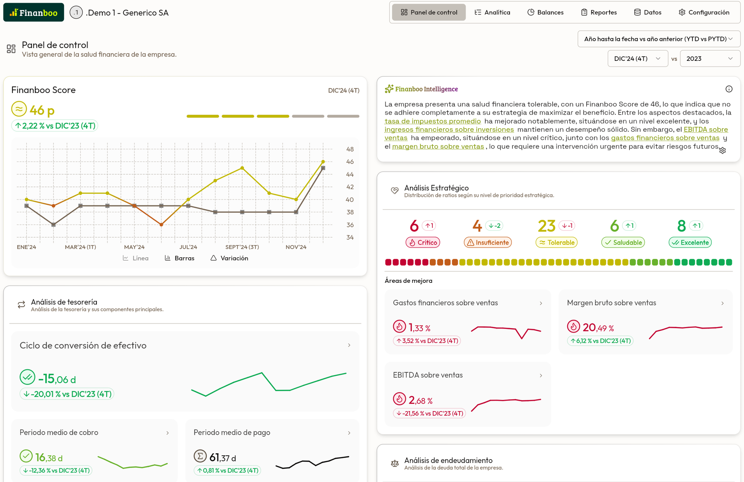Screen dimensions: 744x482
Task: Open the DIC'24 (4T) period dropdown
Action: coord(637,59)
